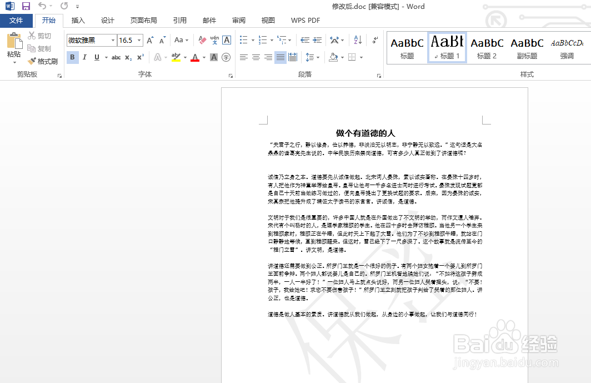Enable center text alignment
The height and width of the screenshot is (383, 591).
256,57
